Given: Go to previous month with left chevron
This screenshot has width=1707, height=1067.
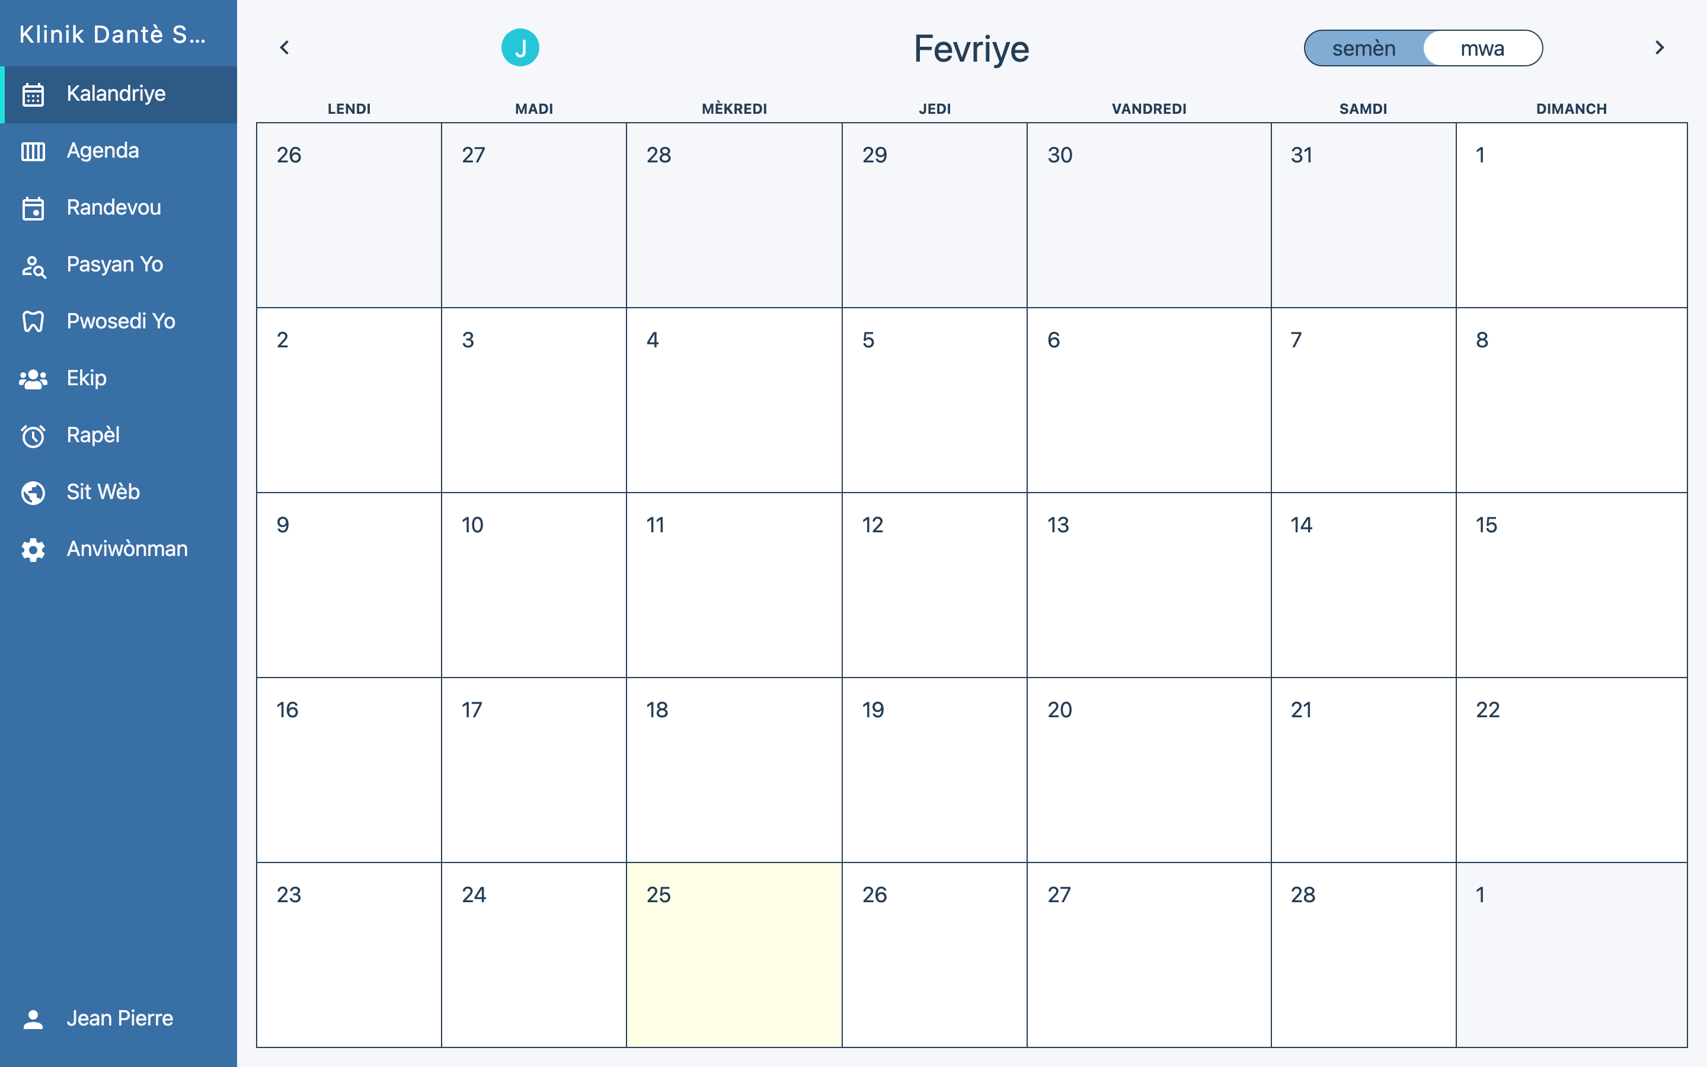Looking at the screenshot, I should pos(285,48).
